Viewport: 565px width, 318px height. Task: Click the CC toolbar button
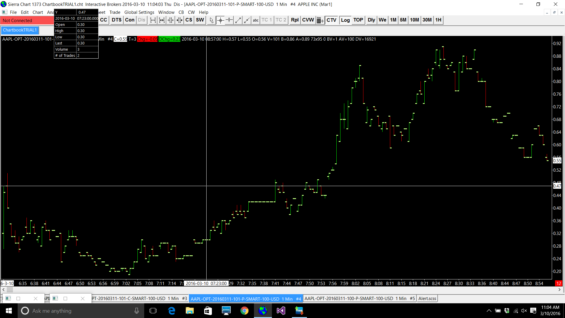[x=104, y=20]
